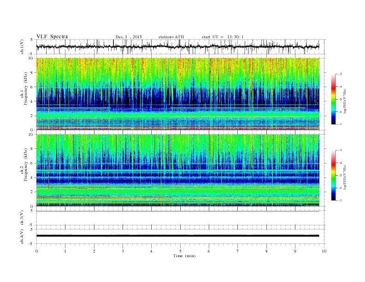This screenshot has width=365, height=282.
Task: Click the black ch.4 voltage trace band
Action: click(178, 236)
